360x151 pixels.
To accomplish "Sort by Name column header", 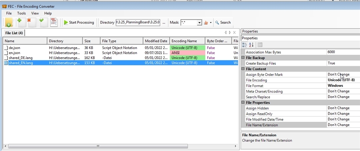I will pyautogui.click(x=25, y=41).
